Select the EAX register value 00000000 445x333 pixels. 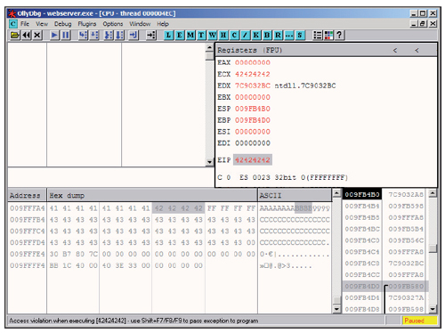click(253, 62)
